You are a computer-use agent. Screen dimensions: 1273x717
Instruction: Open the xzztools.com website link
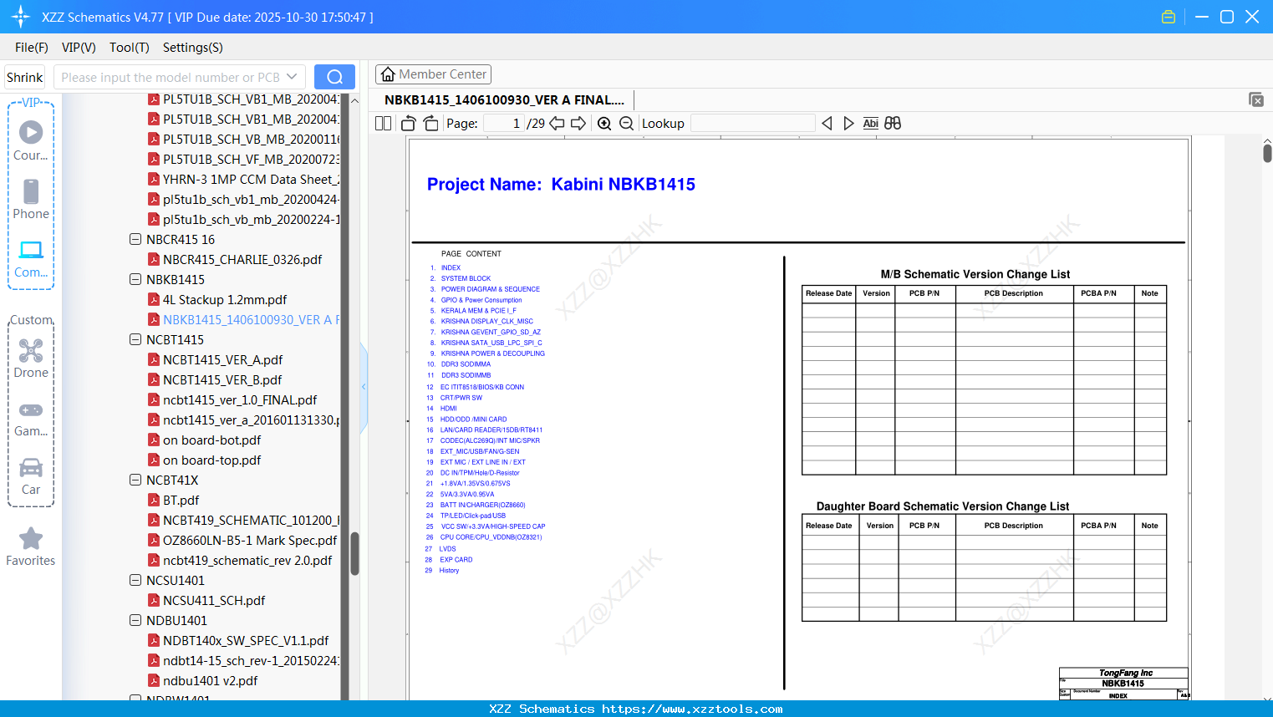tap(692, 709)
